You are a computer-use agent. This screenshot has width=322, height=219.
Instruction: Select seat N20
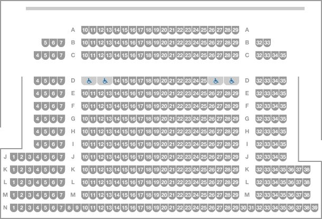point(164,208)
